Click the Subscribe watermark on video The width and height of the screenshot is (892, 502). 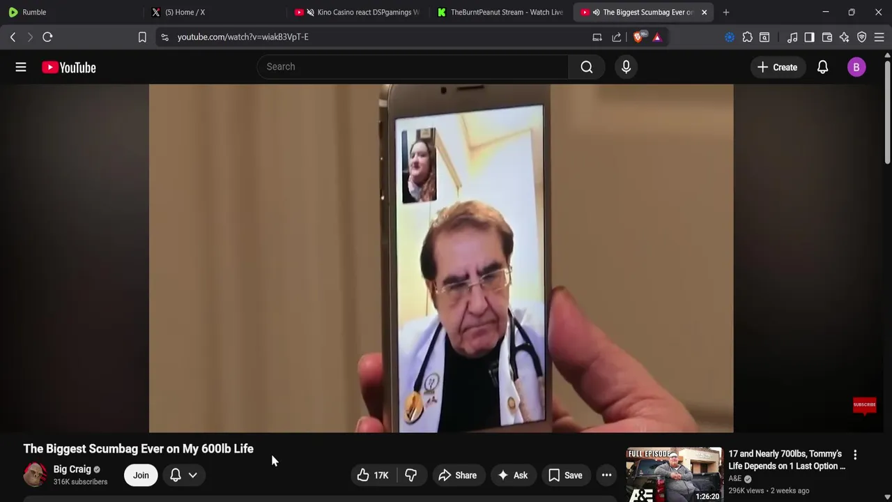point(864,405)
